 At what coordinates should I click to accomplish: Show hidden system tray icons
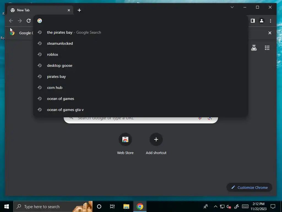point(215,206)
